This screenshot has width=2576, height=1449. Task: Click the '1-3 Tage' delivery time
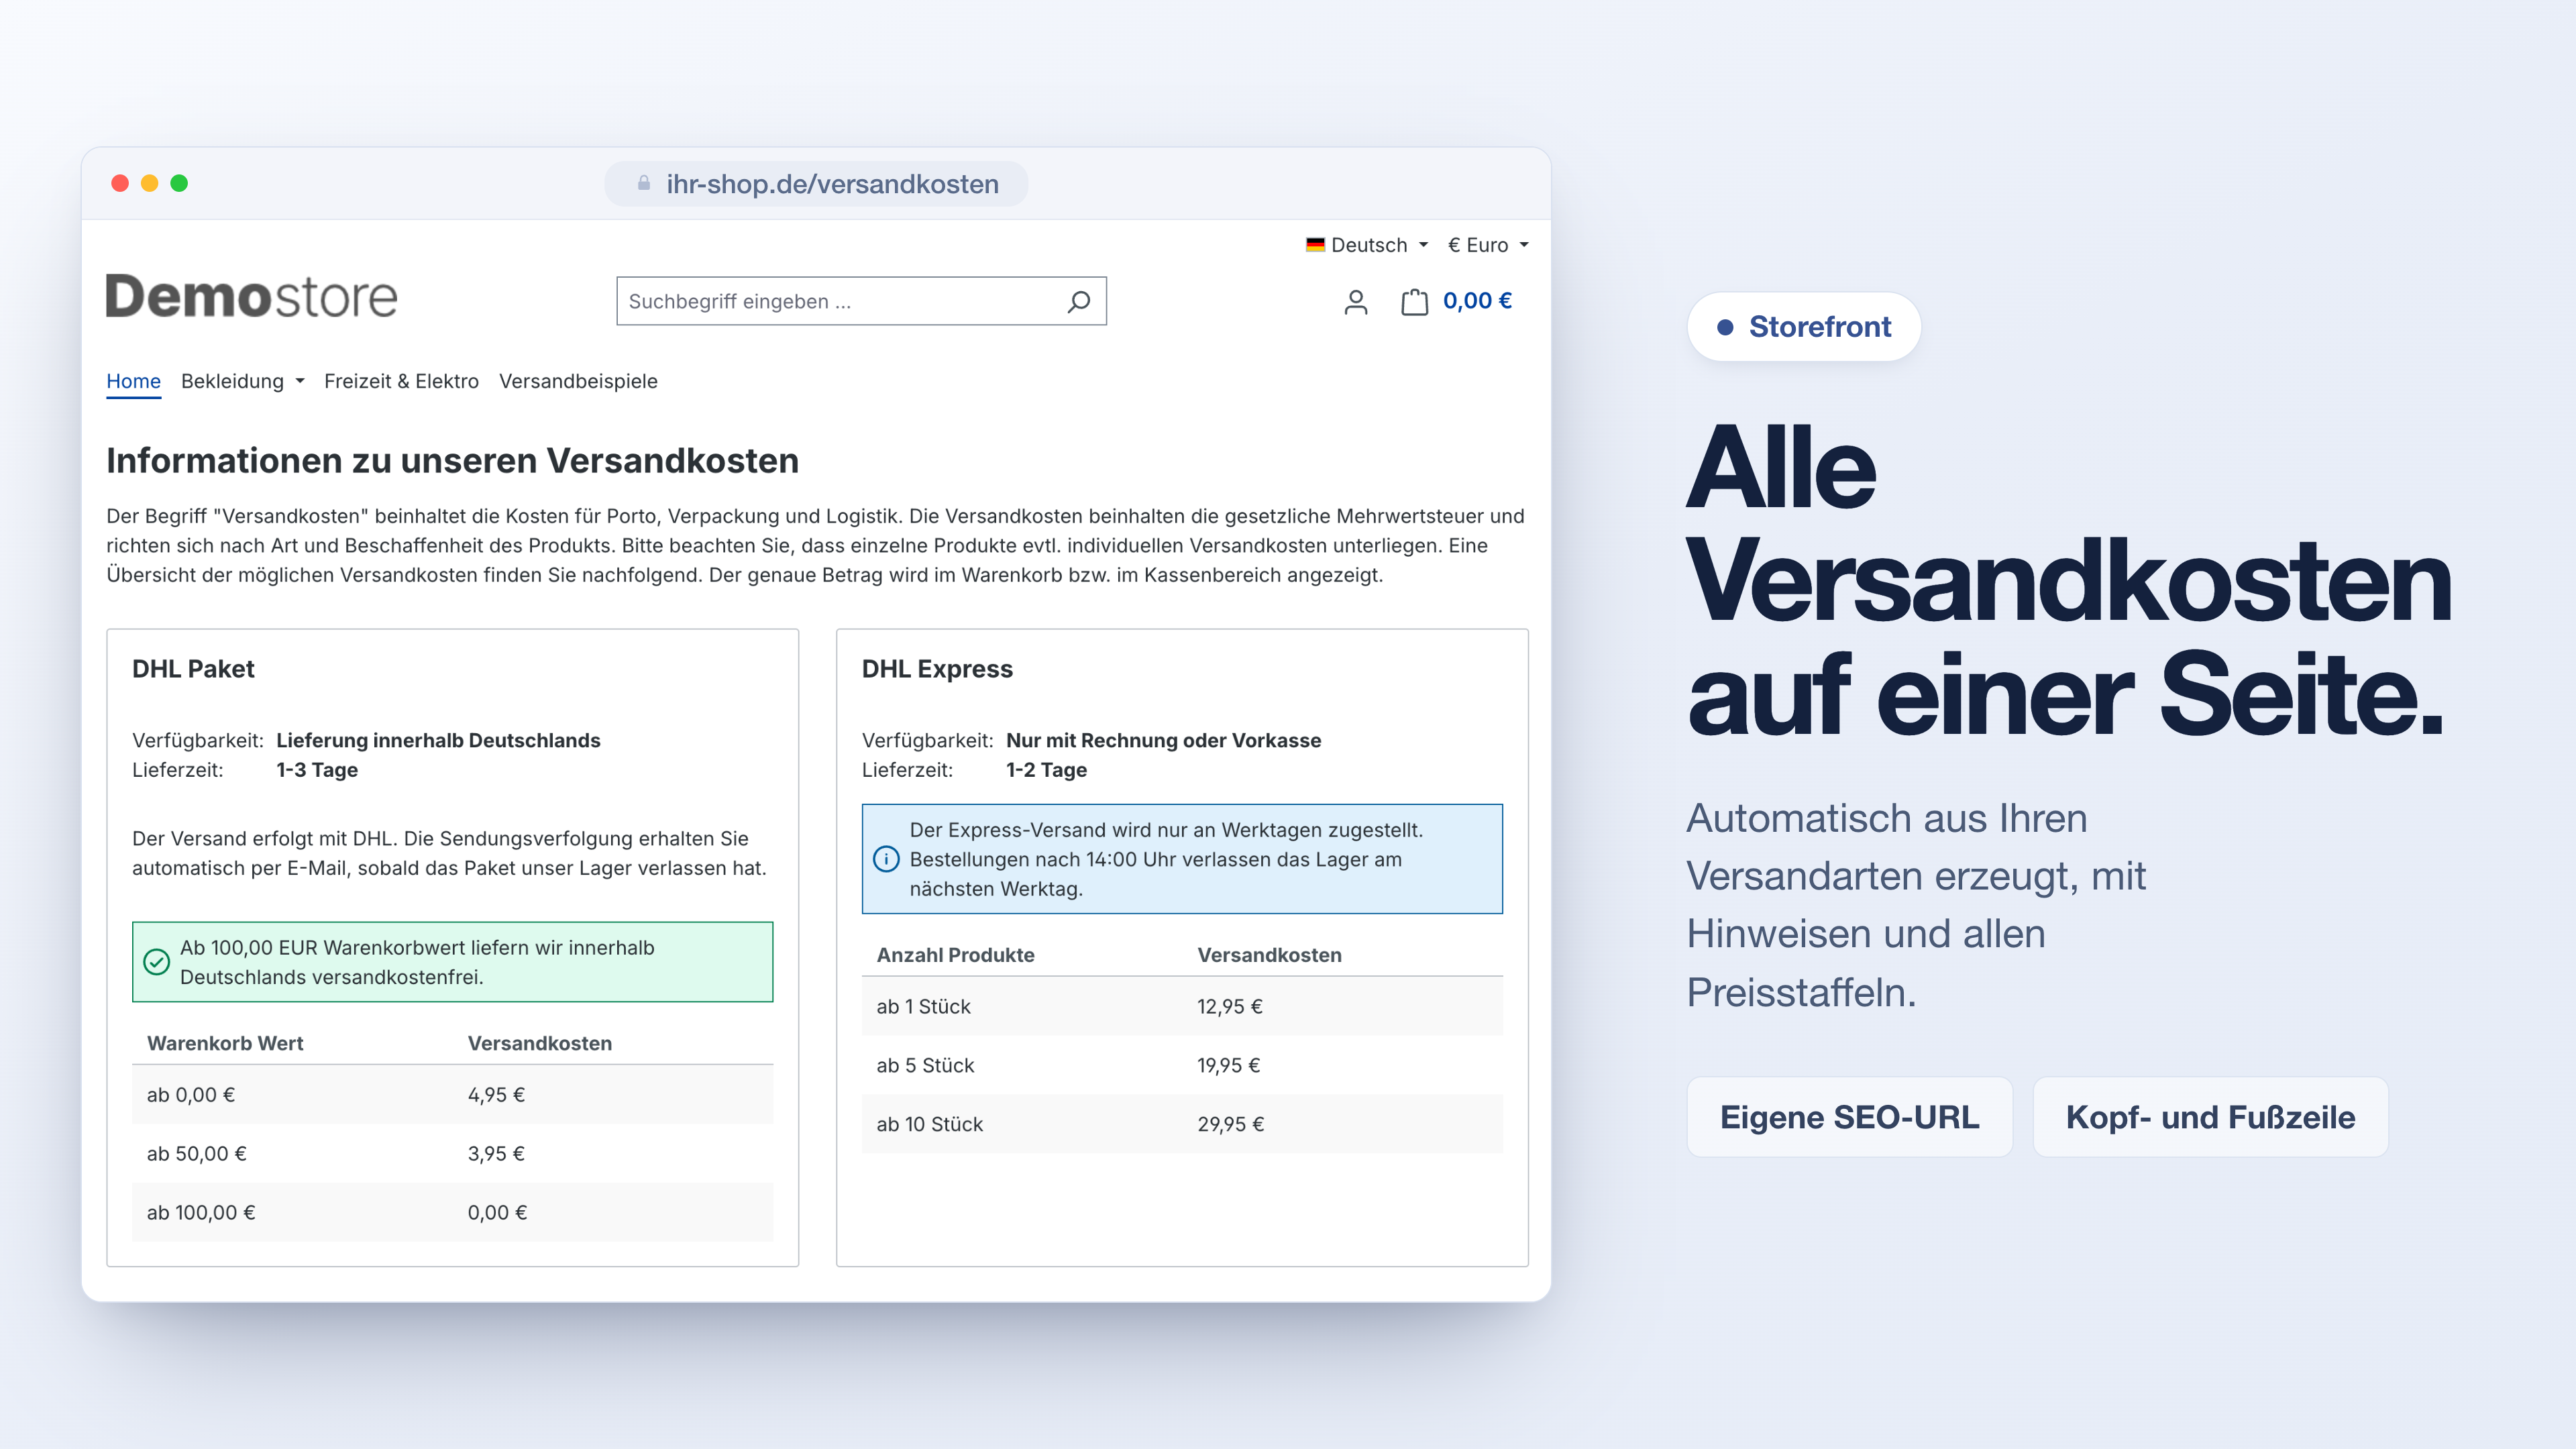[317, 770]
